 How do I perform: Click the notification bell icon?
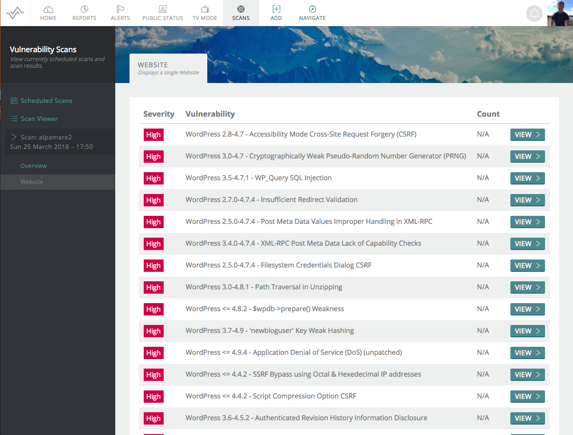tap(535, 13)
